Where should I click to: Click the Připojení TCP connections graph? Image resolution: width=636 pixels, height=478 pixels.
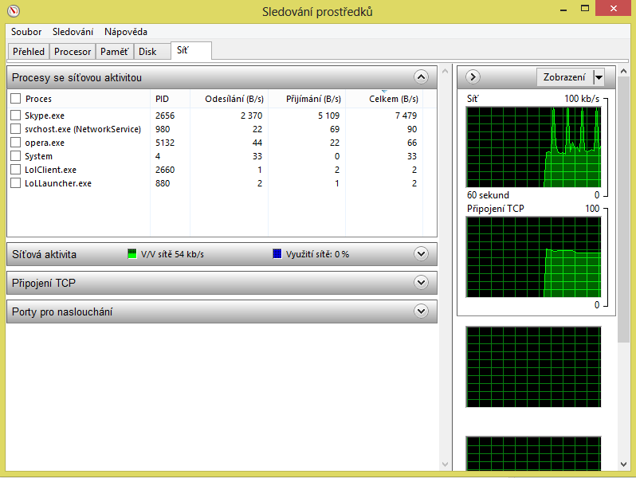tap(534, 257)
